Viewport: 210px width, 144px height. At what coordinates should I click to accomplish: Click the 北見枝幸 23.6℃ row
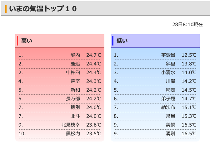[x=60, y=125]
